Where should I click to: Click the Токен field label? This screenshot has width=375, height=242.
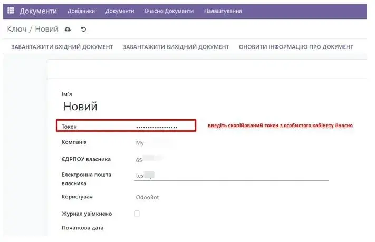[x=69, y=127]
